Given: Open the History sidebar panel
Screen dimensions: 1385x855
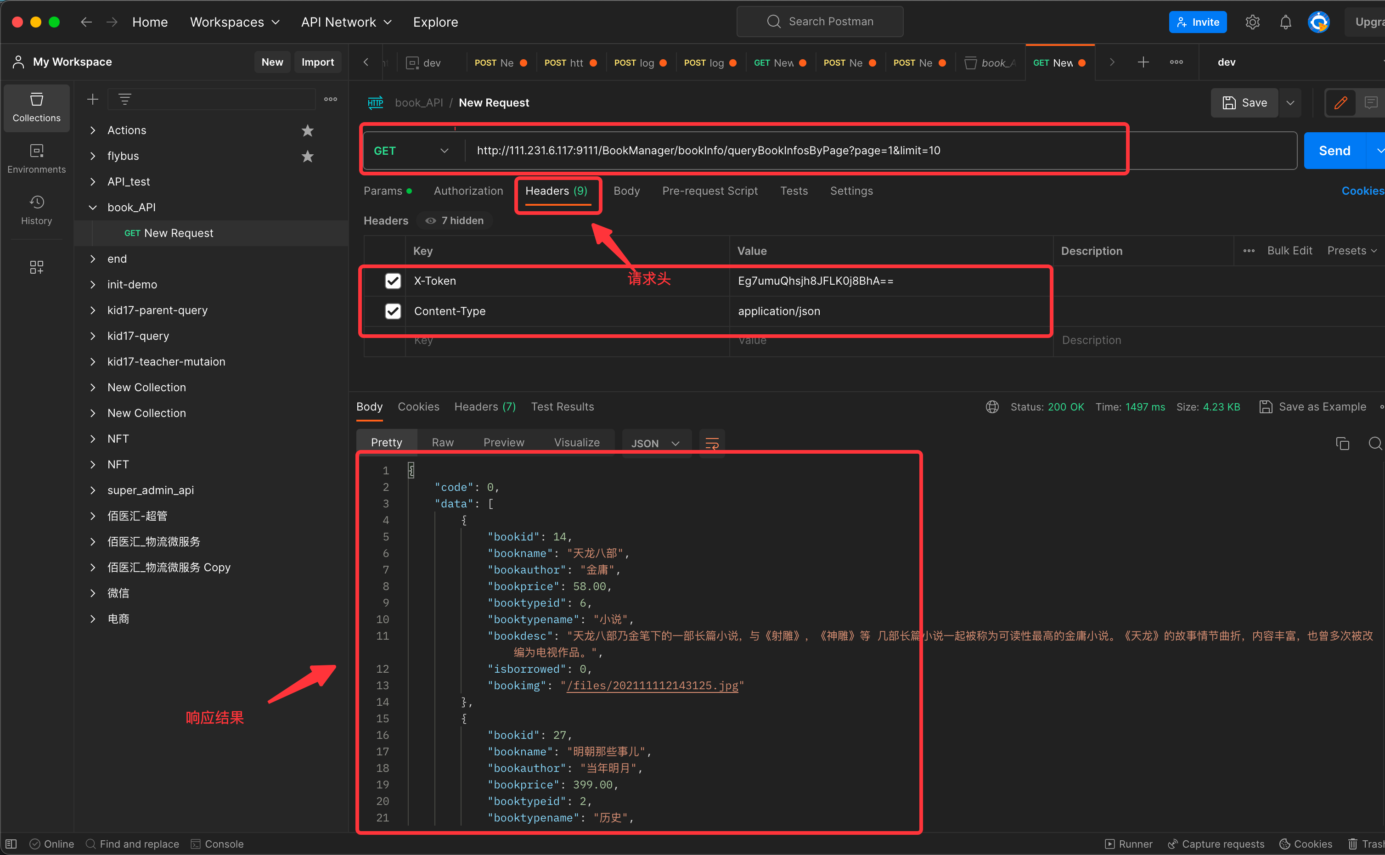Looking at the screenshot, I should coord(36,210).
